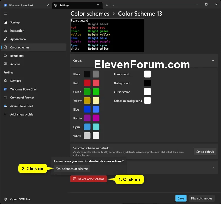The width and height of the screenshot is (221, 204).
Task: Click the Save button
Action: click(x=181, y=198)
